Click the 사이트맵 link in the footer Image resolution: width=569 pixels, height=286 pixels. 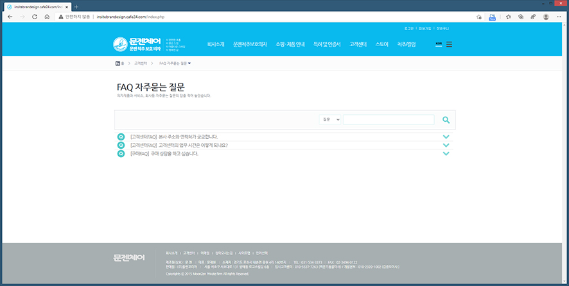(x=244, y=253)
